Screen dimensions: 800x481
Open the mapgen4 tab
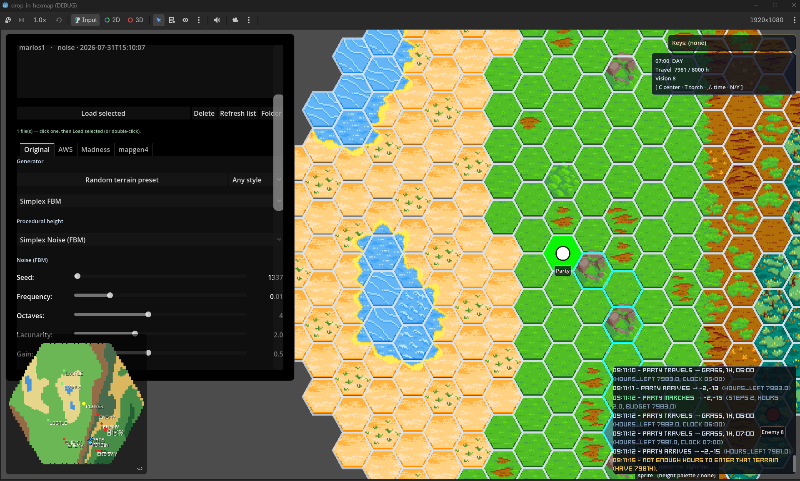133,150
